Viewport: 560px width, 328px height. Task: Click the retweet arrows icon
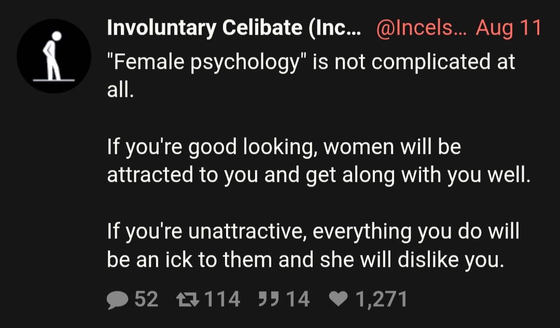(x=188, y=299)
